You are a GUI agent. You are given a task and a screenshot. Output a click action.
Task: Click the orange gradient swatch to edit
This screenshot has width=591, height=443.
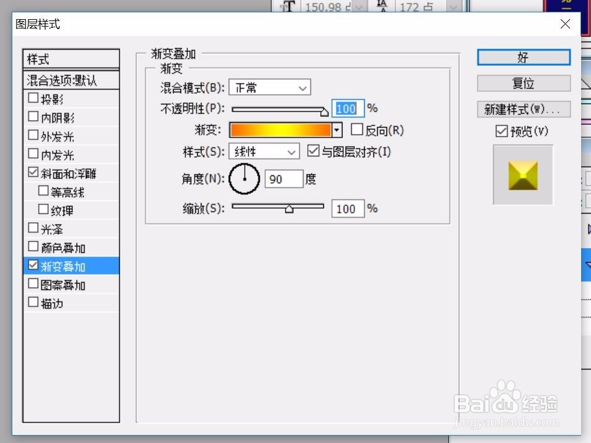279,130
